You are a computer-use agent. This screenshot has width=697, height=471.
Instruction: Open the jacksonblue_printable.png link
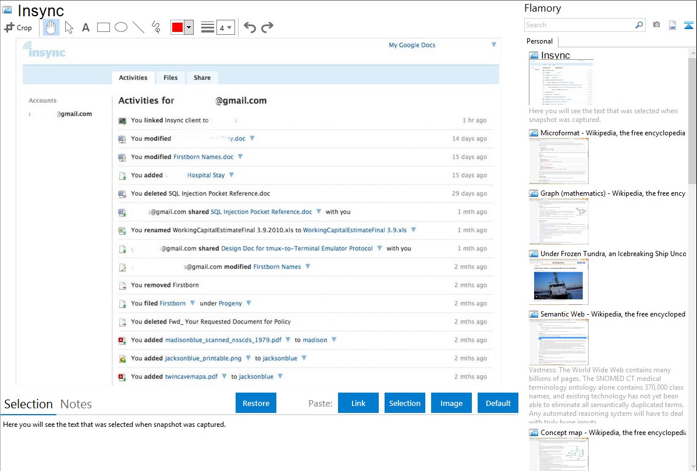pos(203,358)
